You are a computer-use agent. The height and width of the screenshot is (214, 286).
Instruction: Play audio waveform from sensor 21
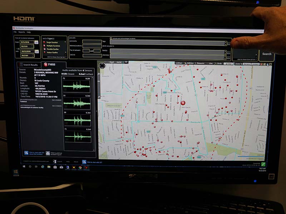pos(77,103)
